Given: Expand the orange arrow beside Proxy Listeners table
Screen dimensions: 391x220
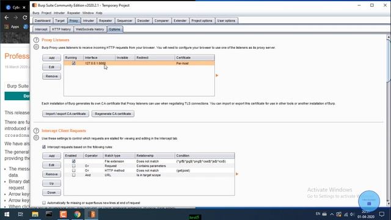Looking at the screenshot, I should click(217, 75).
